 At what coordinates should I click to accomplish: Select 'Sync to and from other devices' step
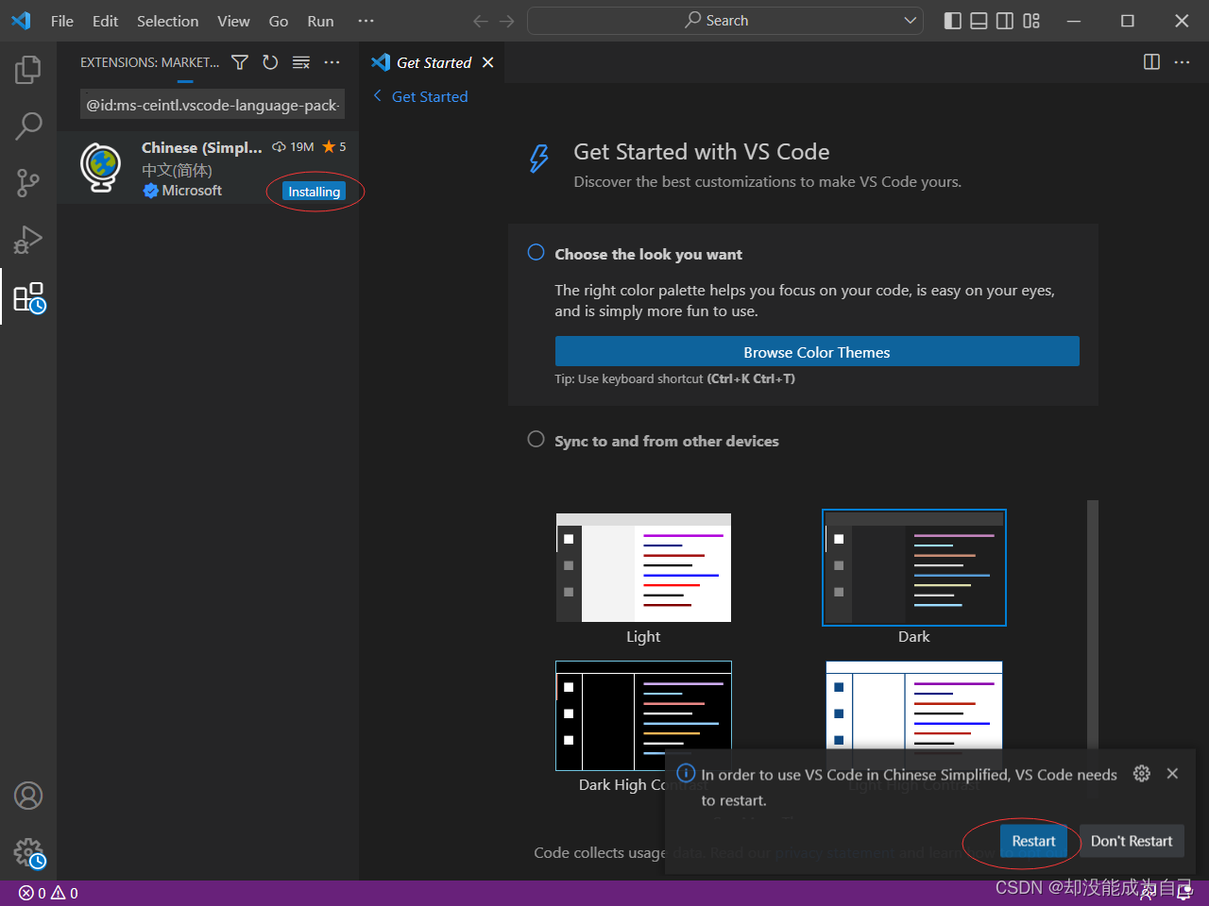[x=666, y=441]
